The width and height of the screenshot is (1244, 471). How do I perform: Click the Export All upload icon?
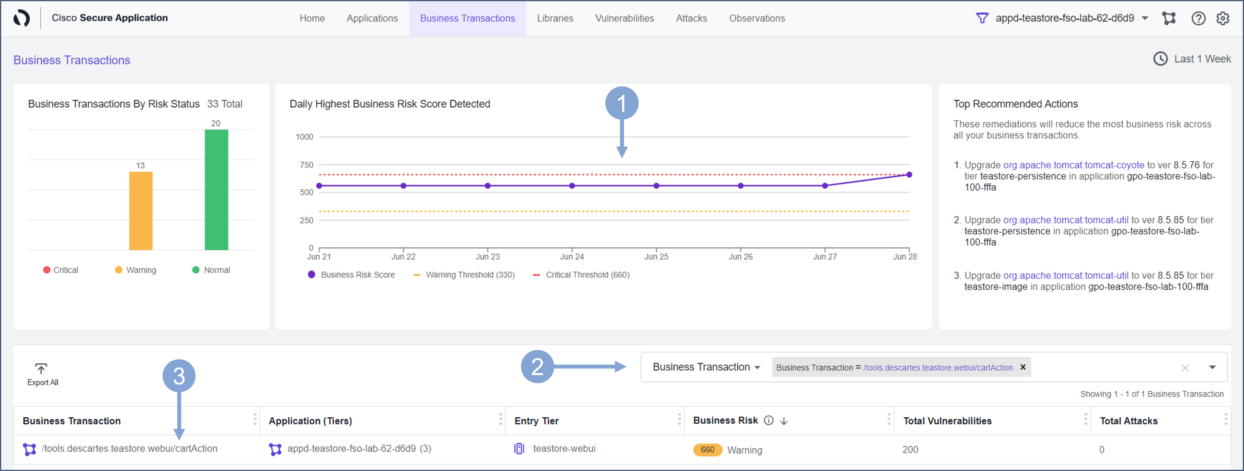pyautogui.click(x=41, y=369)
